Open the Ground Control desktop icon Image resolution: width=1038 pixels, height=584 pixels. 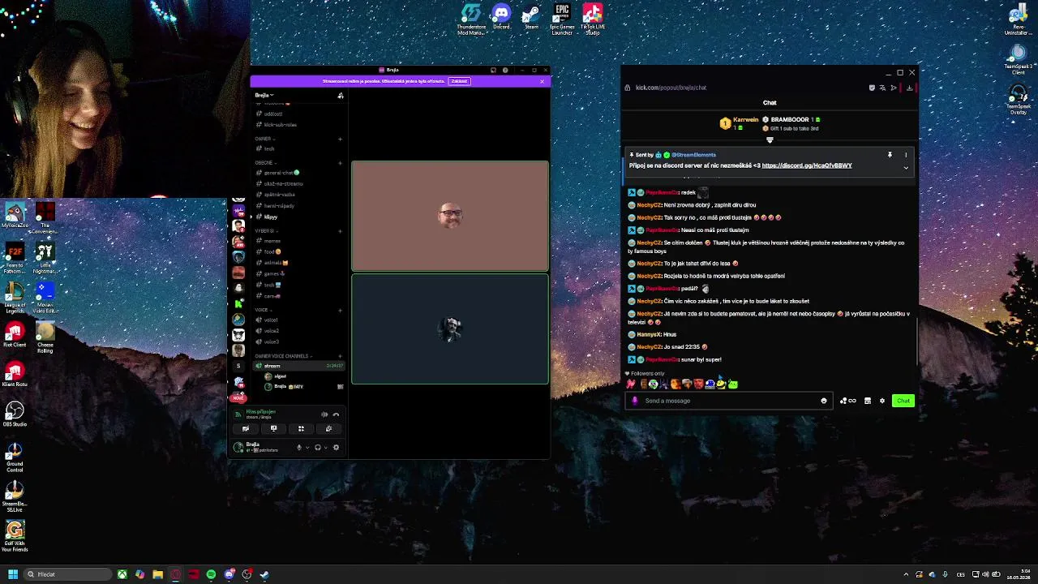[x=15, y=457]
